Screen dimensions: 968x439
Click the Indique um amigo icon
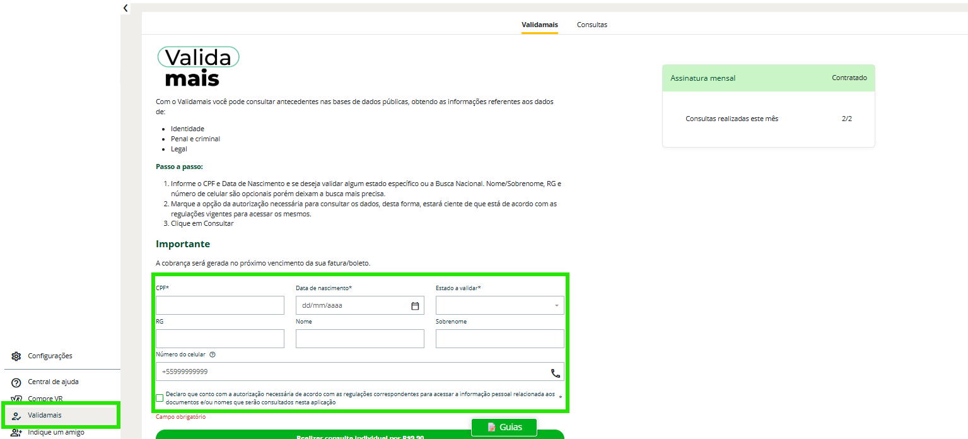[x=16, y=433]
